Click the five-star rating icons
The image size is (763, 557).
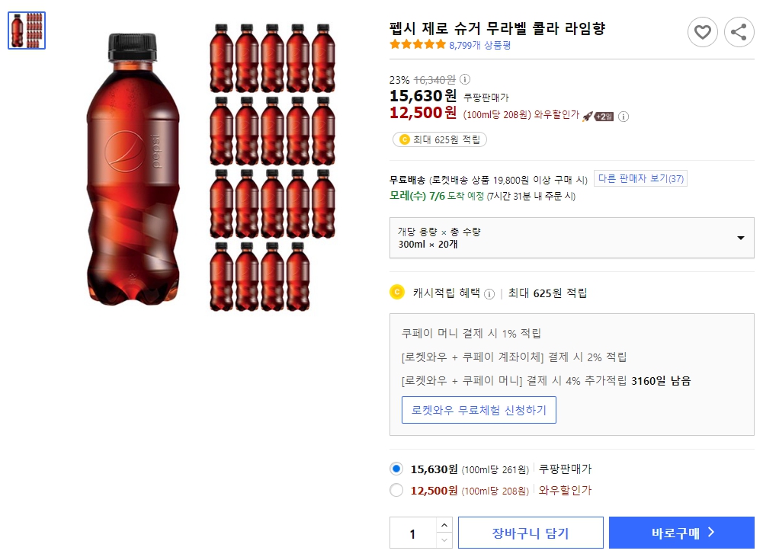pos(417,43)
